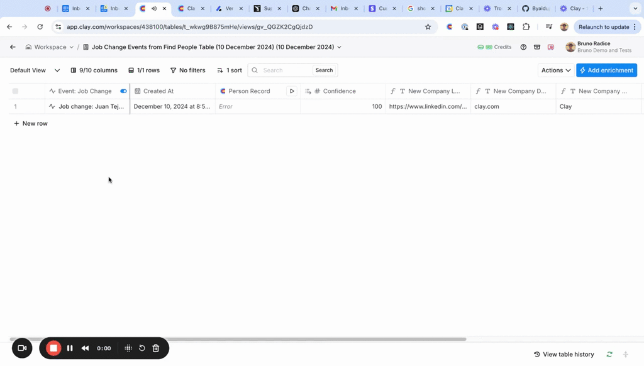Select the header select-all checkbox
644x366 pixels.
coord(14,91)
